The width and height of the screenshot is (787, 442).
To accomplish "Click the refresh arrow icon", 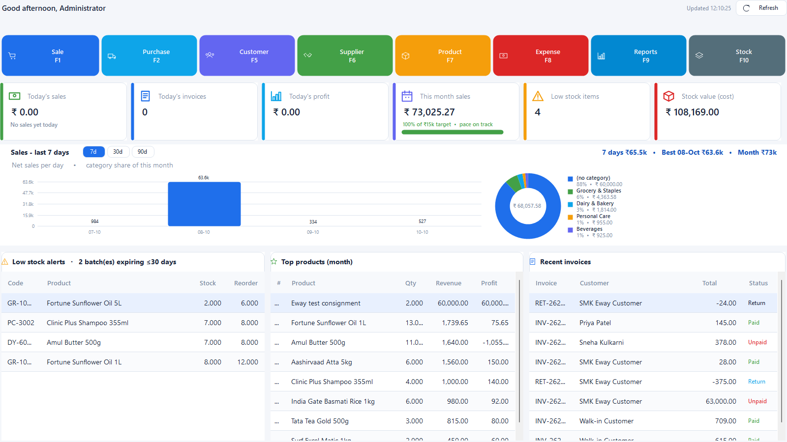I will coord(746,8).
